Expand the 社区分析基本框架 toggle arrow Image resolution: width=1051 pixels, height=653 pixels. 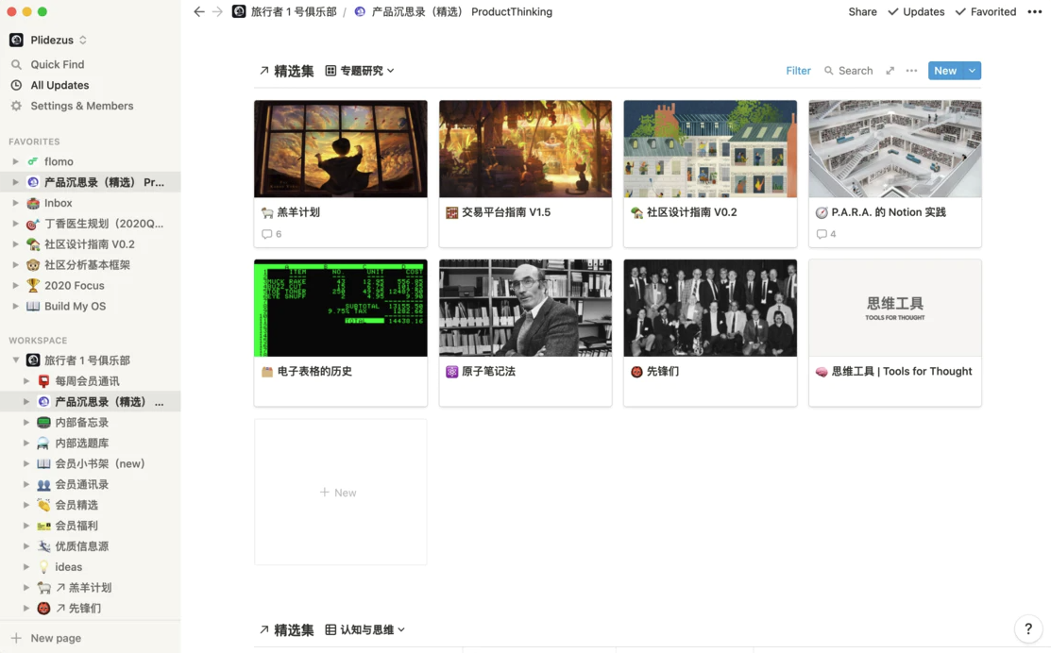[x=15, y=264]
